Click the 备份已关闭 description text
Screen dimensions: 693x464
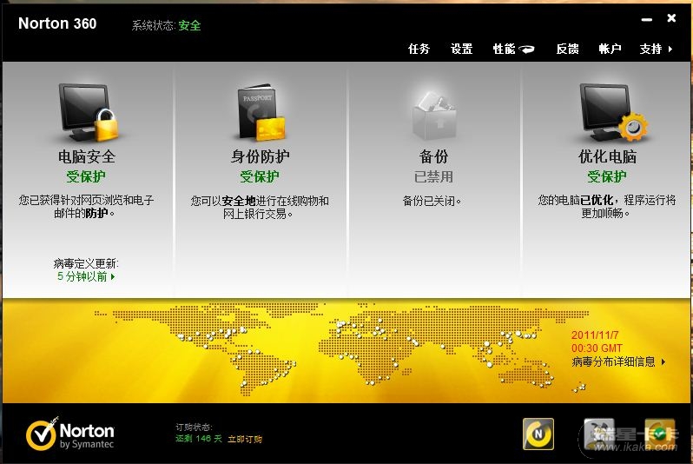432,202
